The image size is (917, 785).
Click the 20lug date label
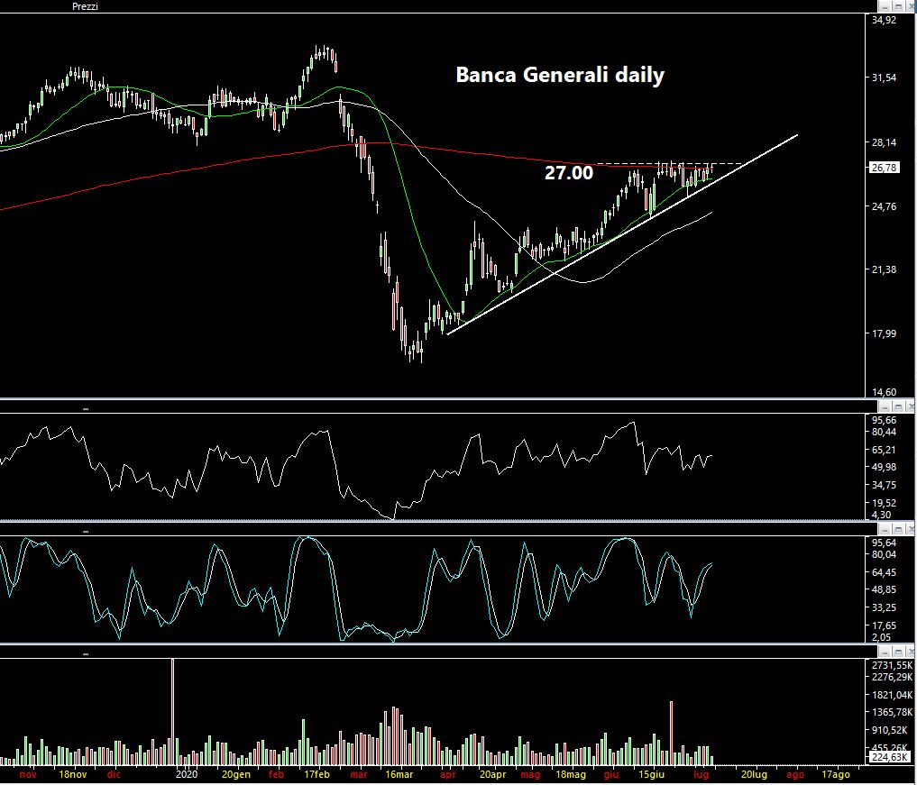(755, 774)
